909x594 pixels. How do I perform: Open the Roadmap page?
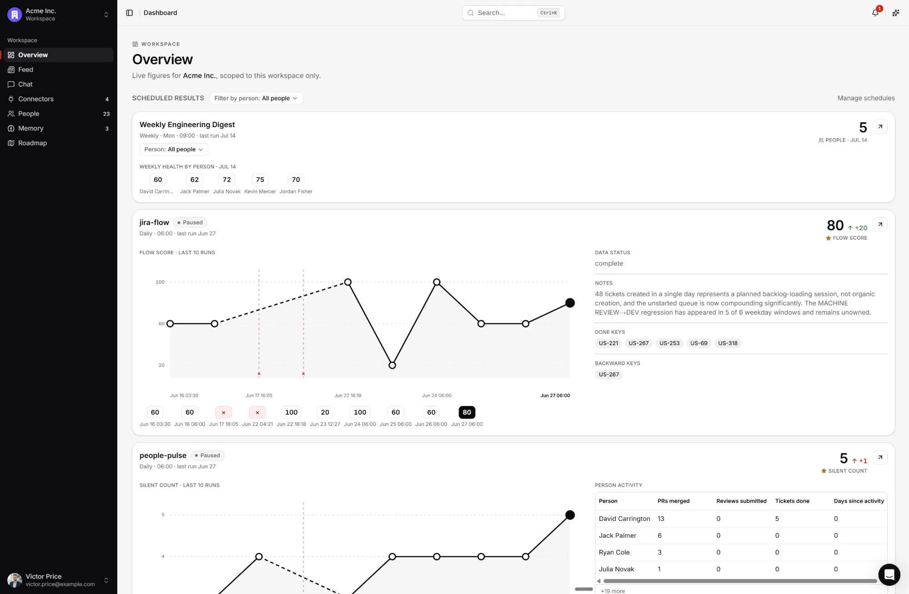pyautogui.click(x=59, y=143)
